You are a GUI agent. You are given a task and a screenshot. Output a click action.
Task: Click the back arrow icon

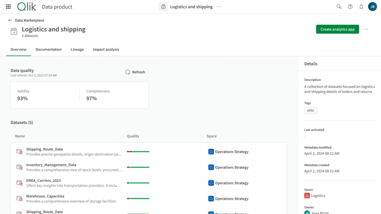pos(10,20)
